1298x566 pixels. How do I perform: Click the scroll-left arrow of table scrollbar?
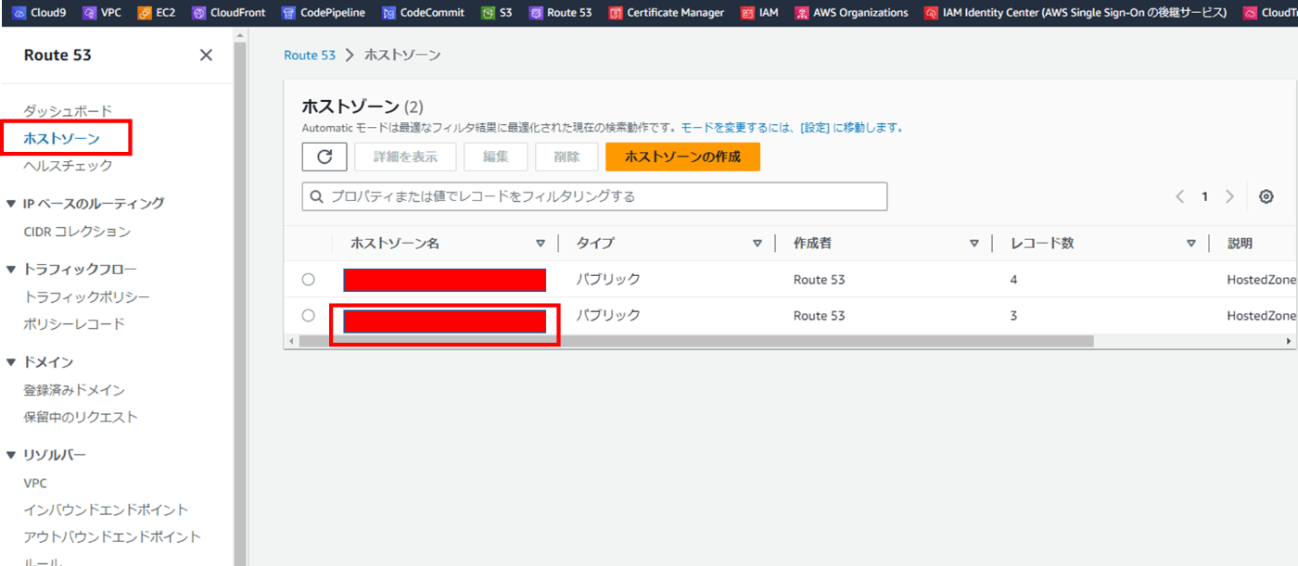(291, 341)
